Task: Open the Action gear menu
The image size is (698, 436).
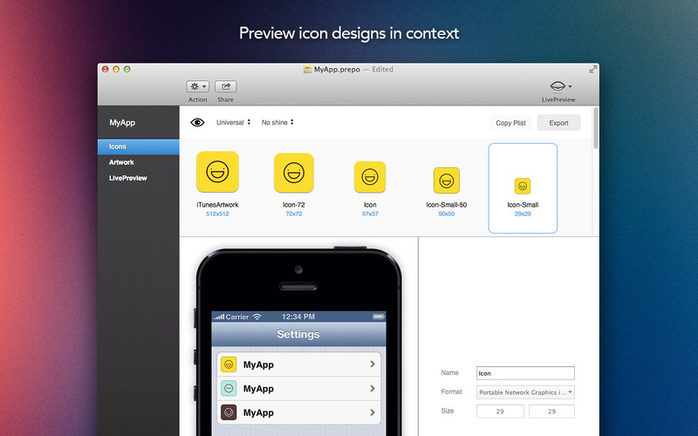Action: point(198,86)
